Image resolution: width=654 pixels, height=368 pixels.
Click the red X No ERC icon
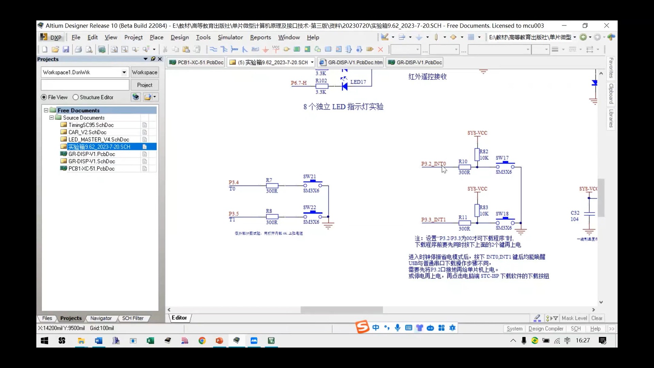(x=380, y=49)
